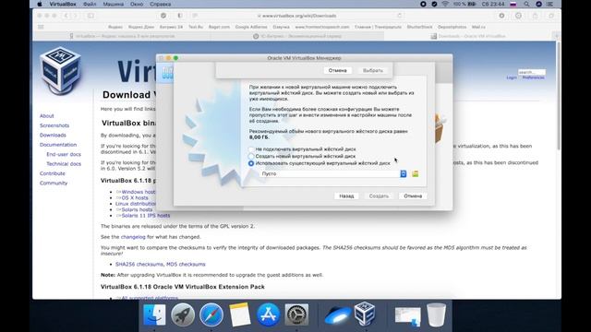Open the Downloads sidebar link
The width and height of the screenshot is (591, 332).
tap(53, 136)
